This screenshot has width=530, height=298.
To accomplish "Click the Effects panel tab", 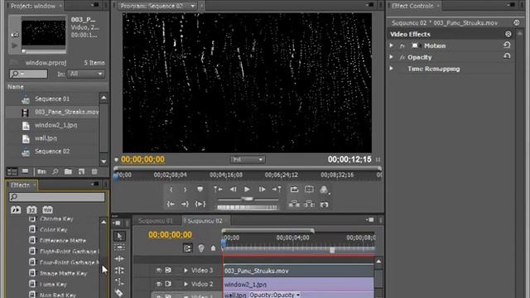I will (x=20, y=185).
